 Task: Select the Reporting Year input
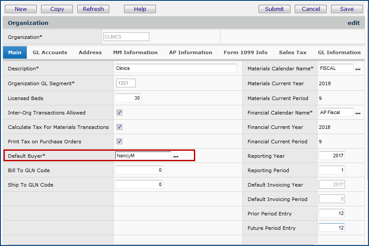[331, 156]
